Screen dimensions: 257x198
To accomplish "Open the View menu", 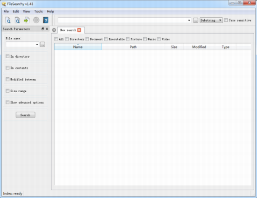I will (26, 11).
